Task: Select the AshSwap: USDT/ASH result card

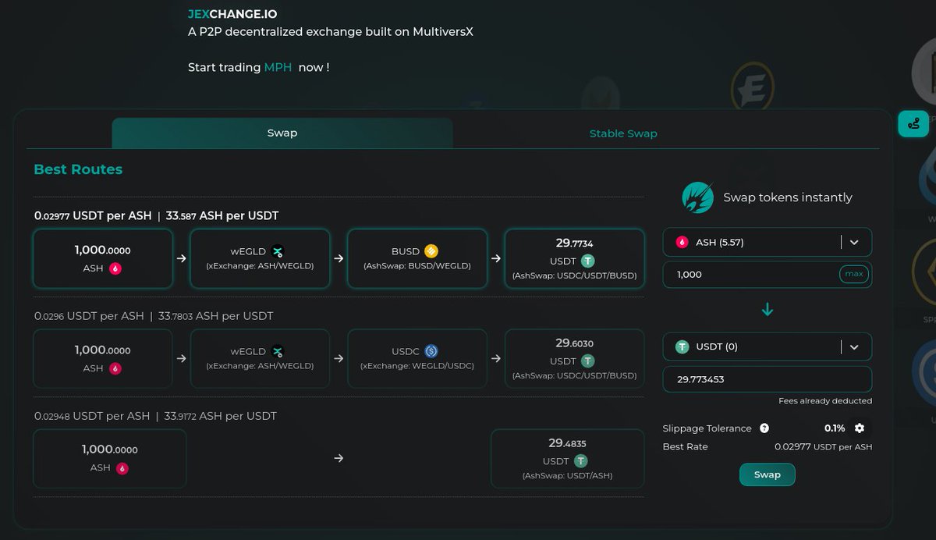Action: [x=568, y=458]
